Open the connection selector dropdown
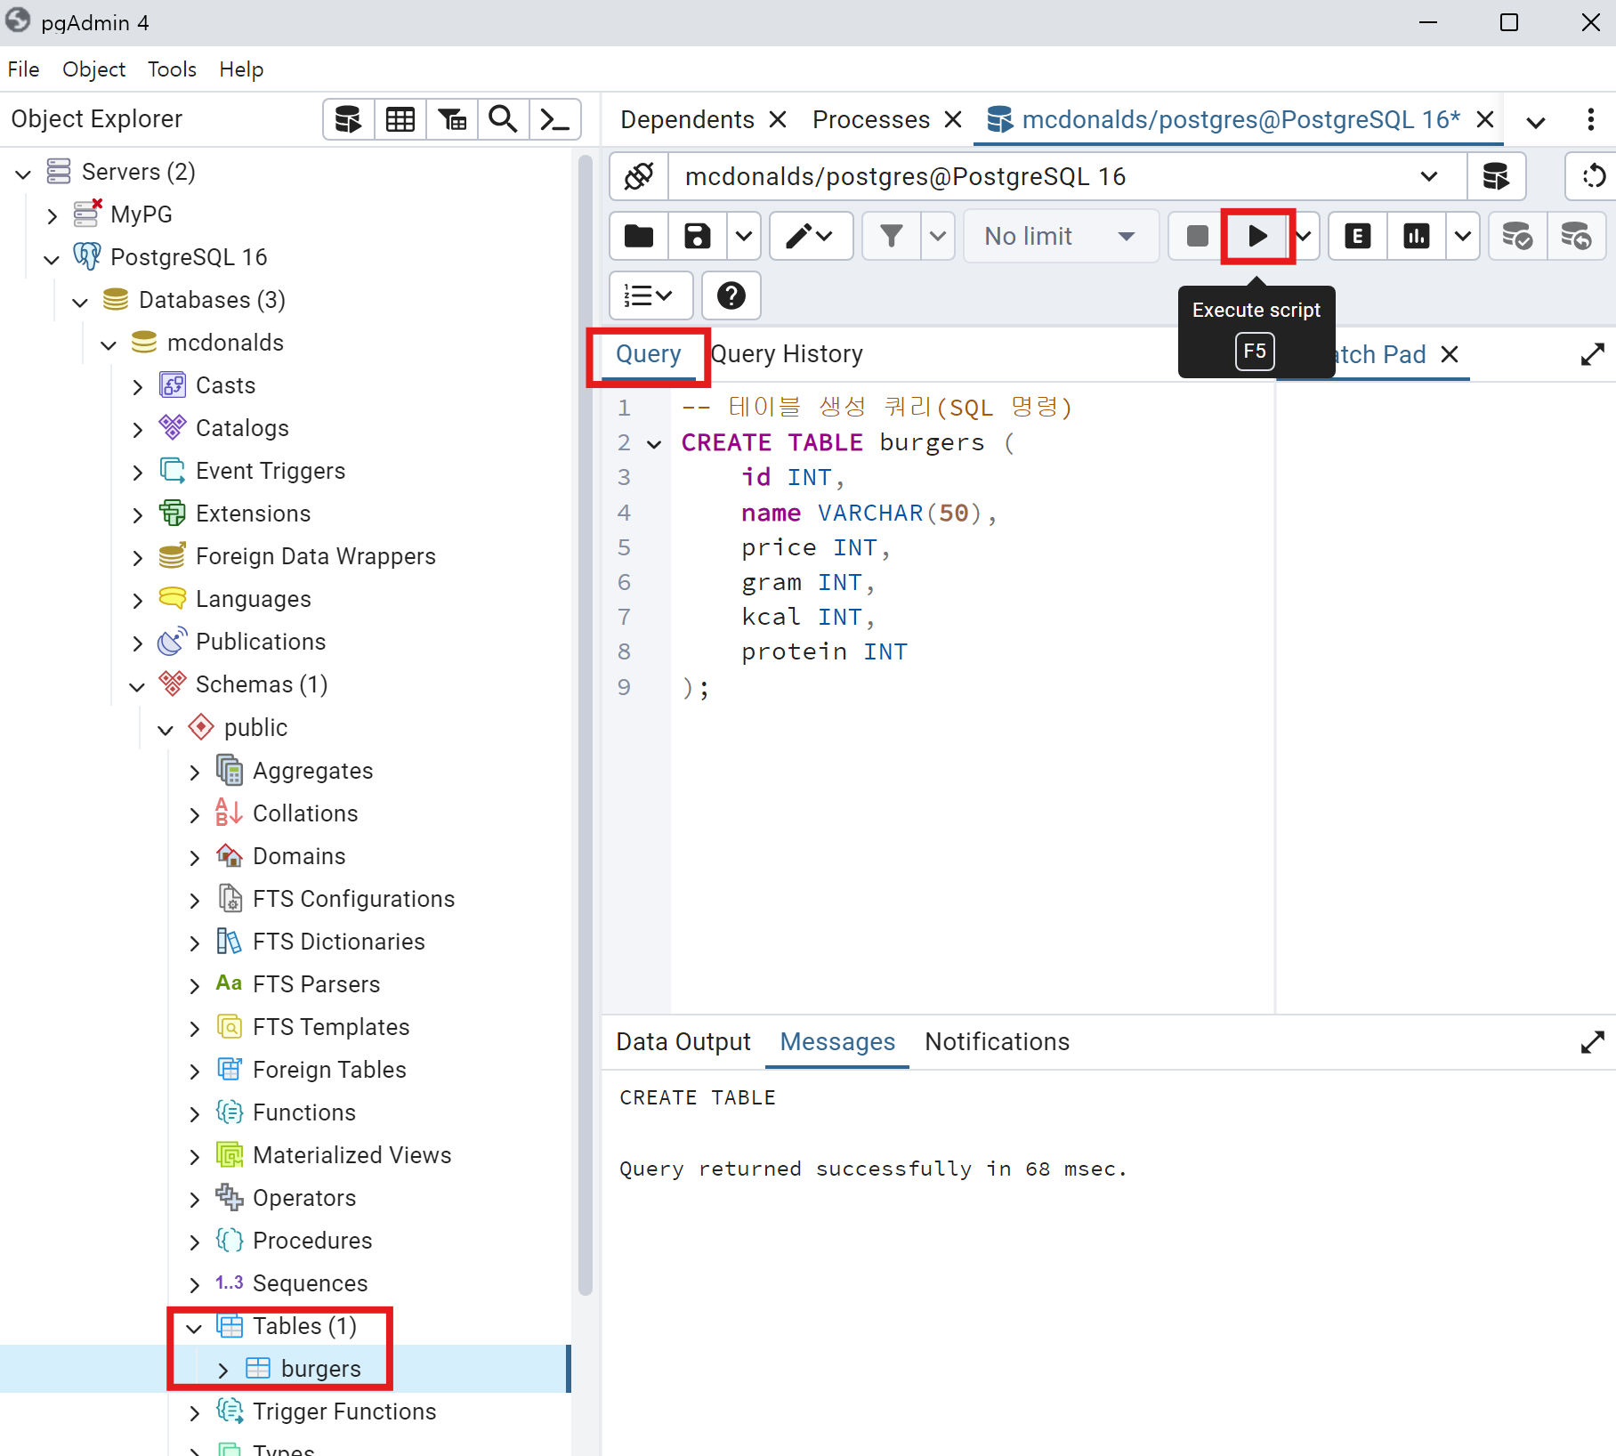This screenshot has height=1456, width=1616. pyautogui.click(x=1429, y=176)
